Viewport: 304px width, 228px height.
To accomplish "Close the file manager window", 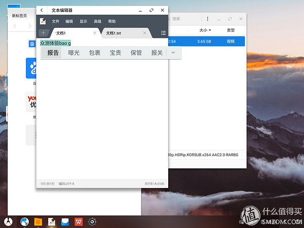I will [241, 19].
